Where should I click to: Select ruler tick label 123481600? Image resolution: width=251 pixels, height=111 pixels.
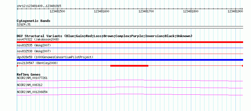pos(102,11)
